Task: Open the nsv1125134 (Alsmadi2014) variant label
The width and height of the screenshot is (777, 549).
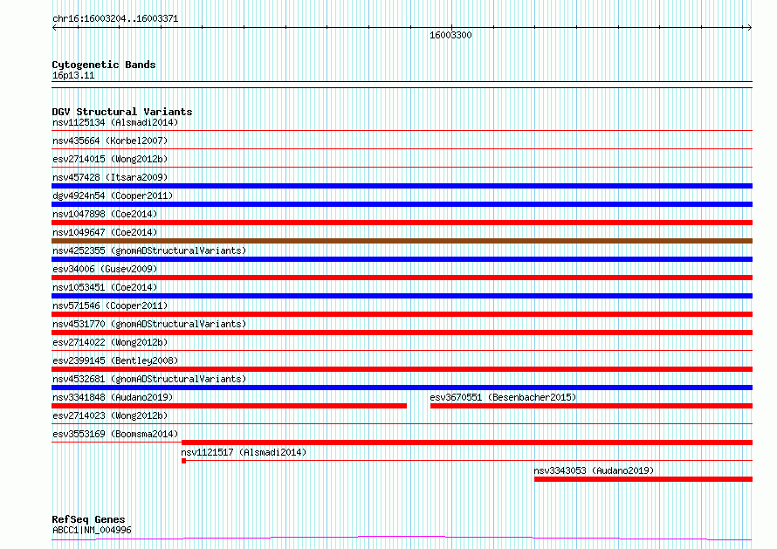Action: tap(115, 122)
